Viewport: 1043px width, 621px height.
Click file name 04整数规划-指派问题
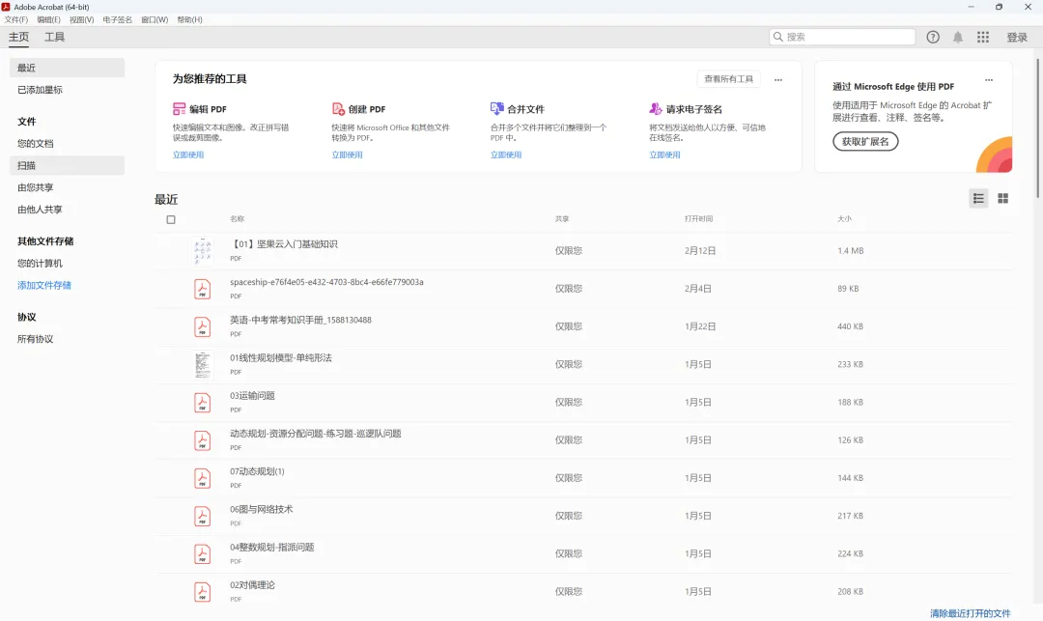click(x=272, y=548)
